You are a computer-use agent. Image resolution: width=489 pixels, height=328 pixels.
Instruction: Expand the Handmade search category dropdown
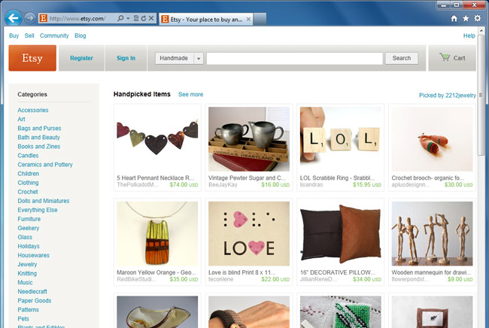click(x=199, y=58)
